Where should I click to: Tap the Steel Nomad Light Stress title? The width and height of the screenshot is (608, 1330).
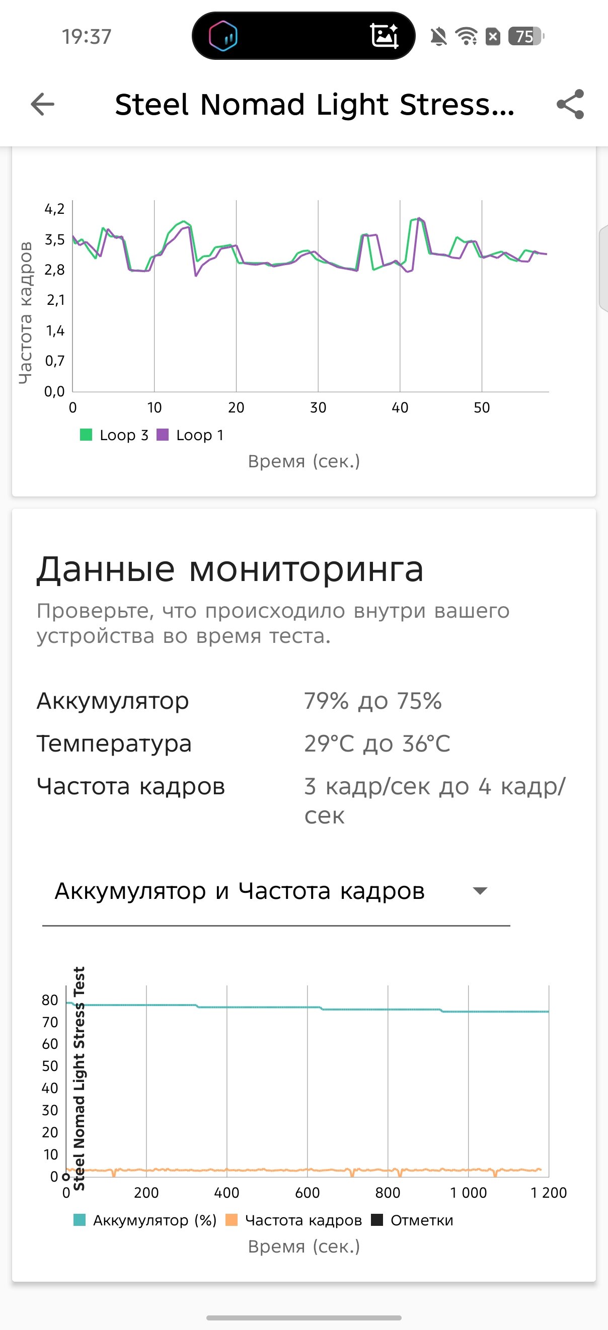(315, 105)
